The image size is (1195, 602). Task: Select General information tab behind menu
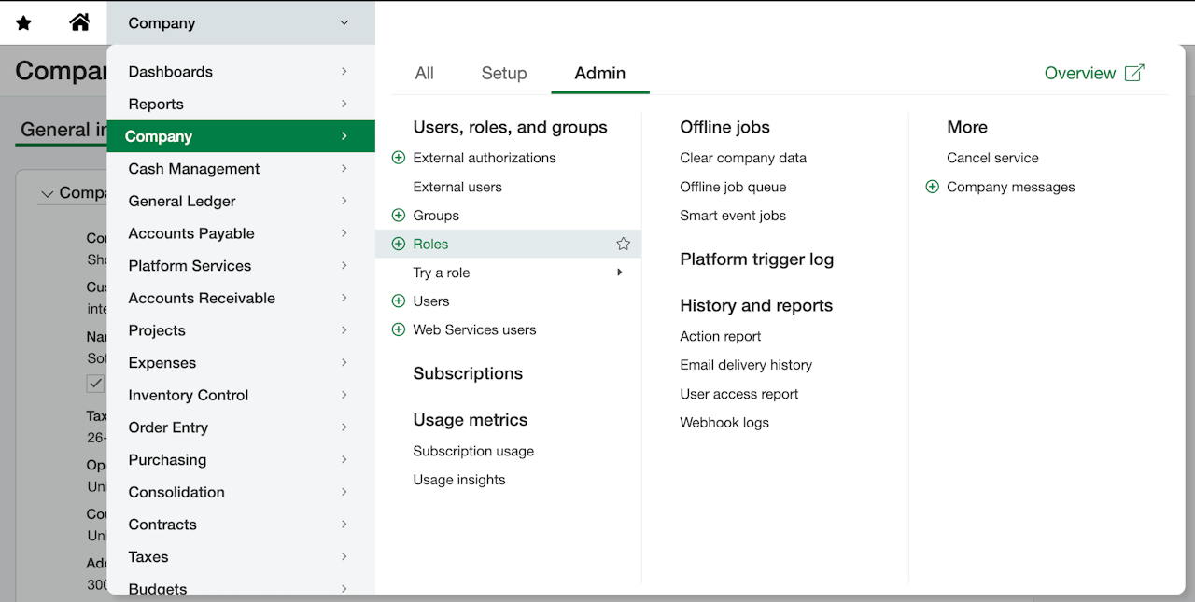(x=63, y=130)
